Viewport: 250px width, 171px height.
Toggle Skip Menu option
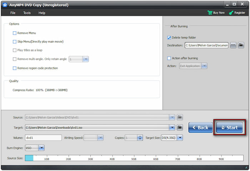[15, 42]
